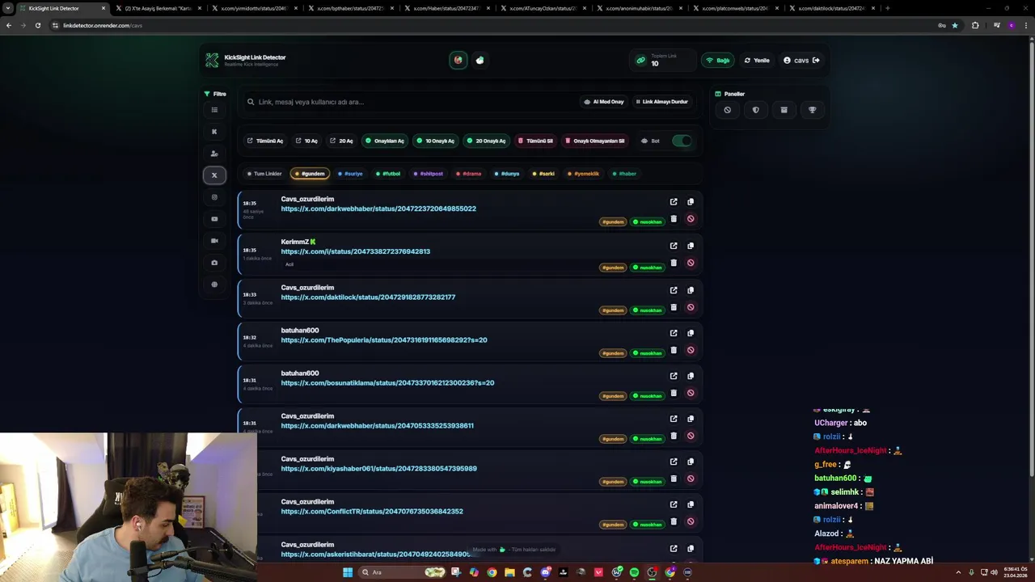Viewport: 1035px width, 582px height.
Task: Delete the bosunatiklama link entry
Action: tap(674, 393)
